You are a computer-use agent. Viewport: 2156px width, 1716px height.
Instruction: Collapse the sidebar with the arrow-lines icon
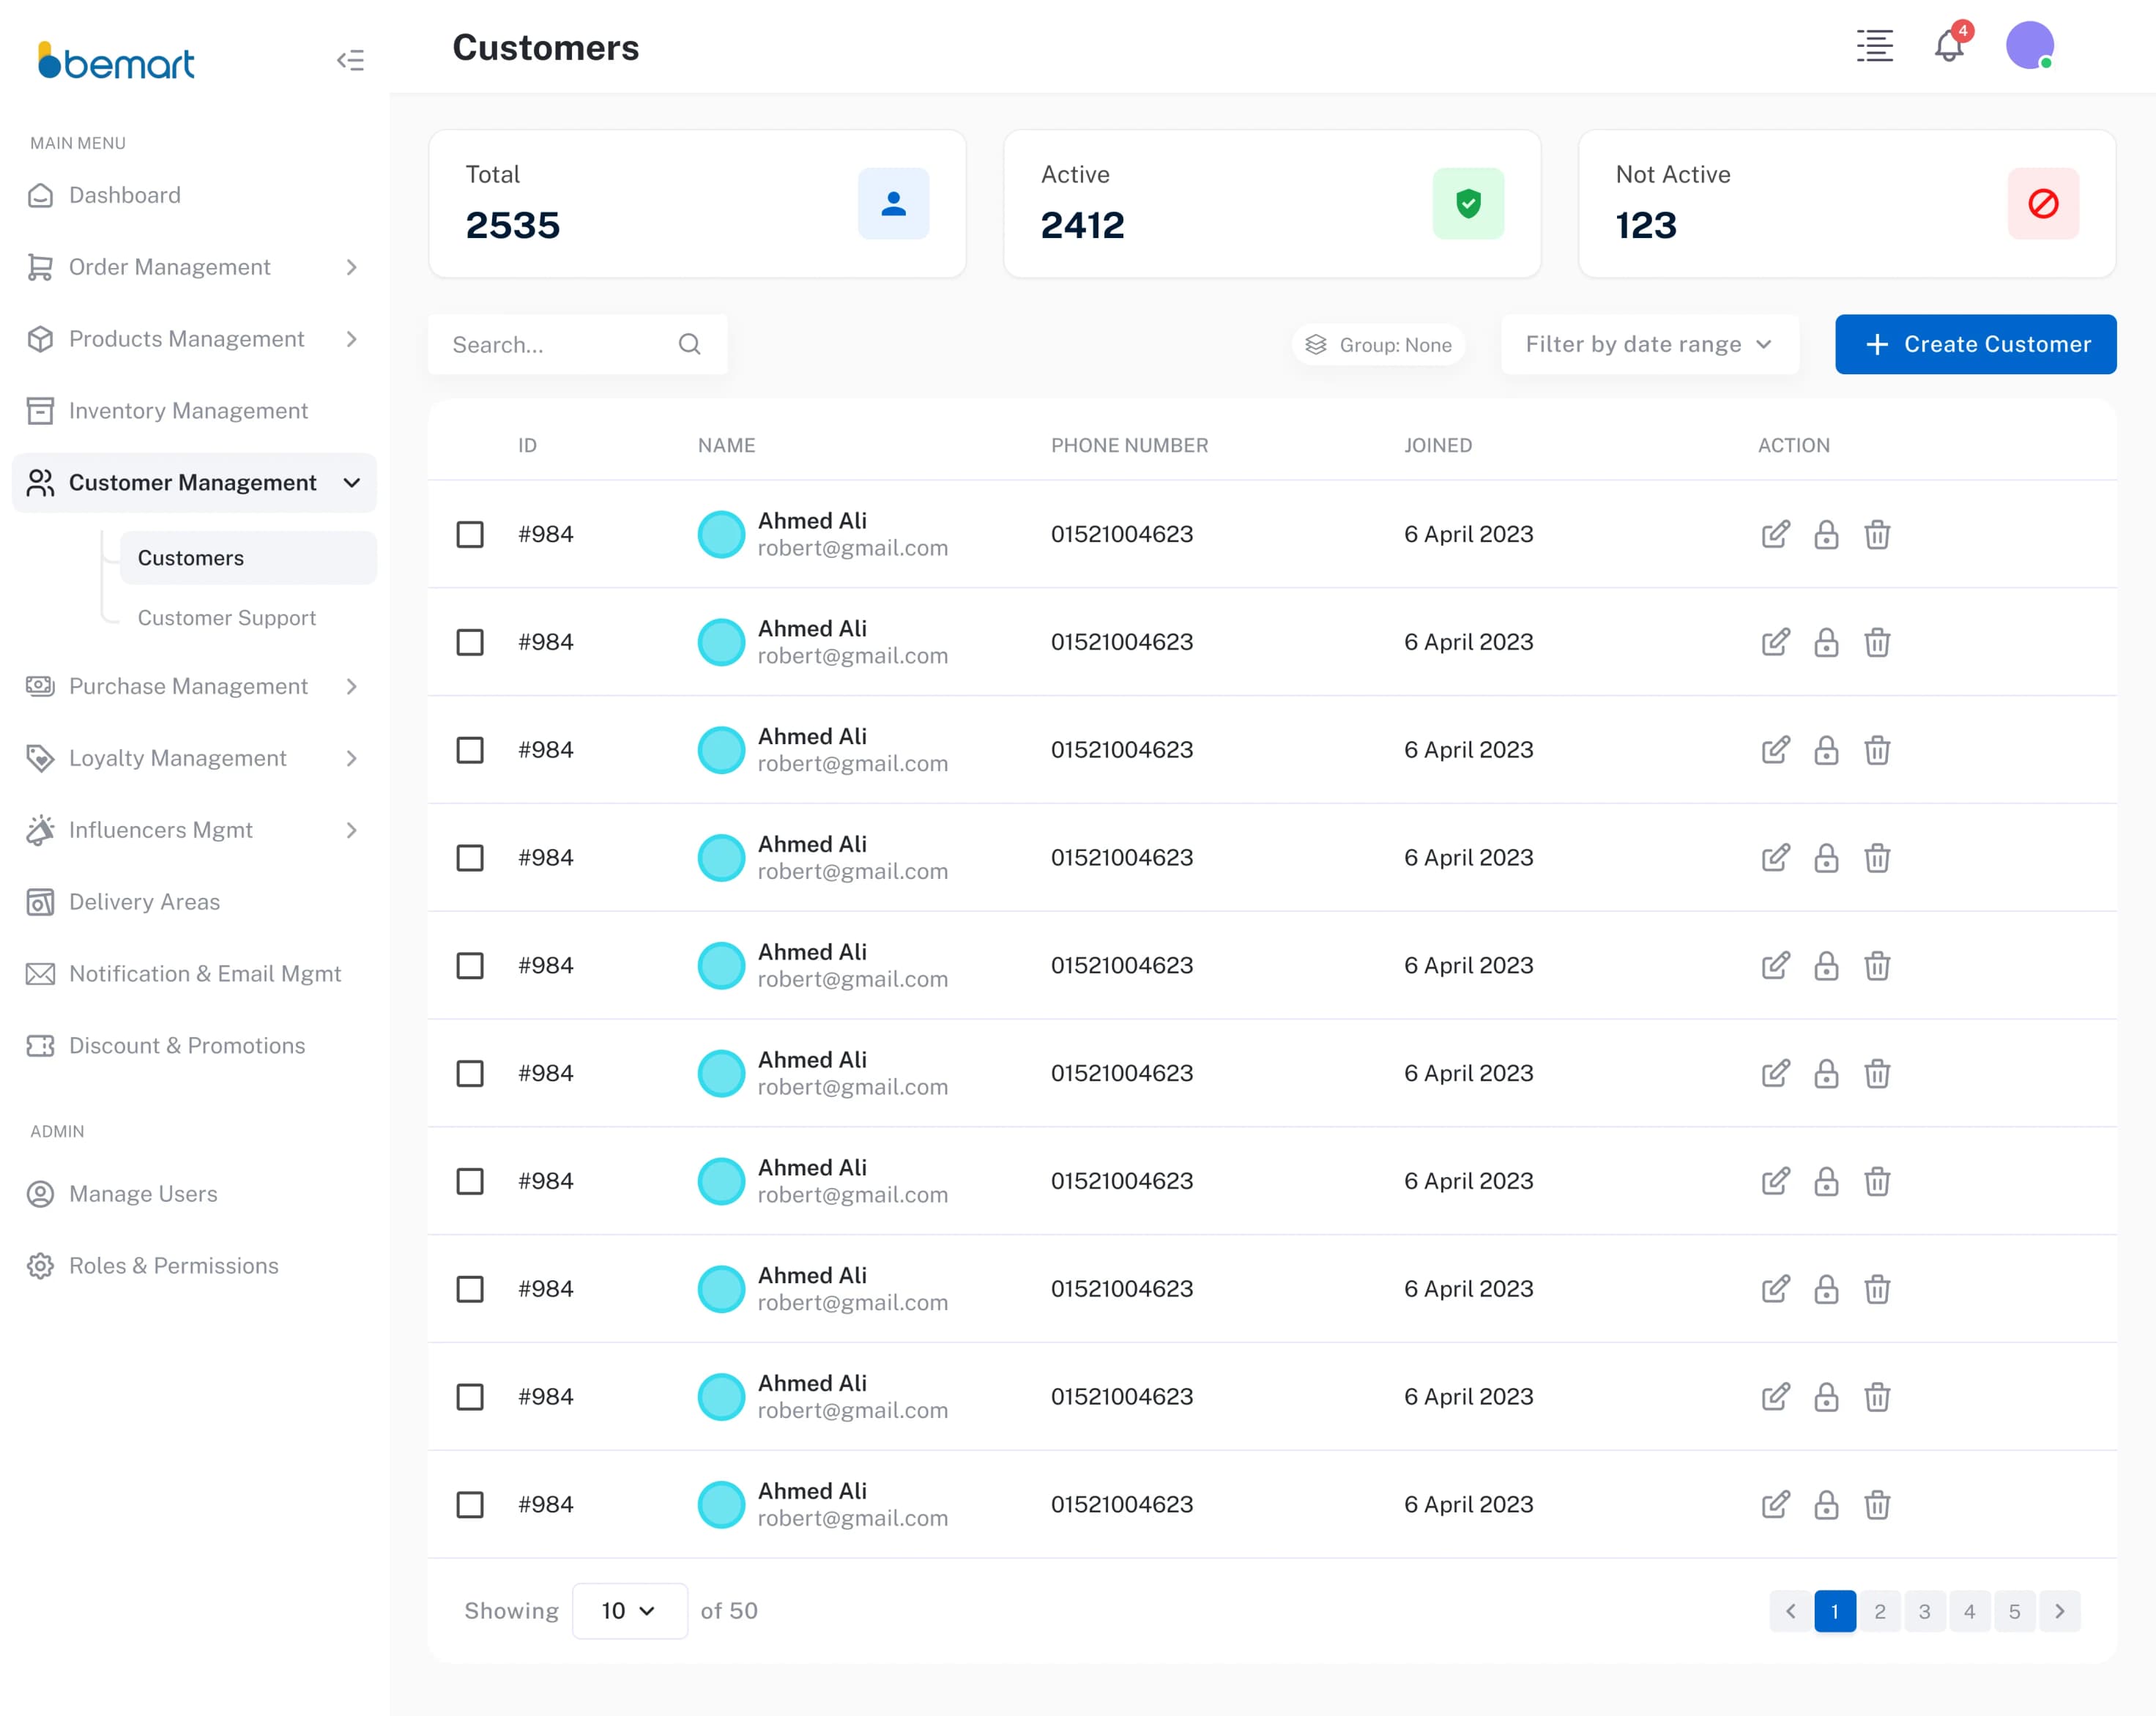(350, 60)
